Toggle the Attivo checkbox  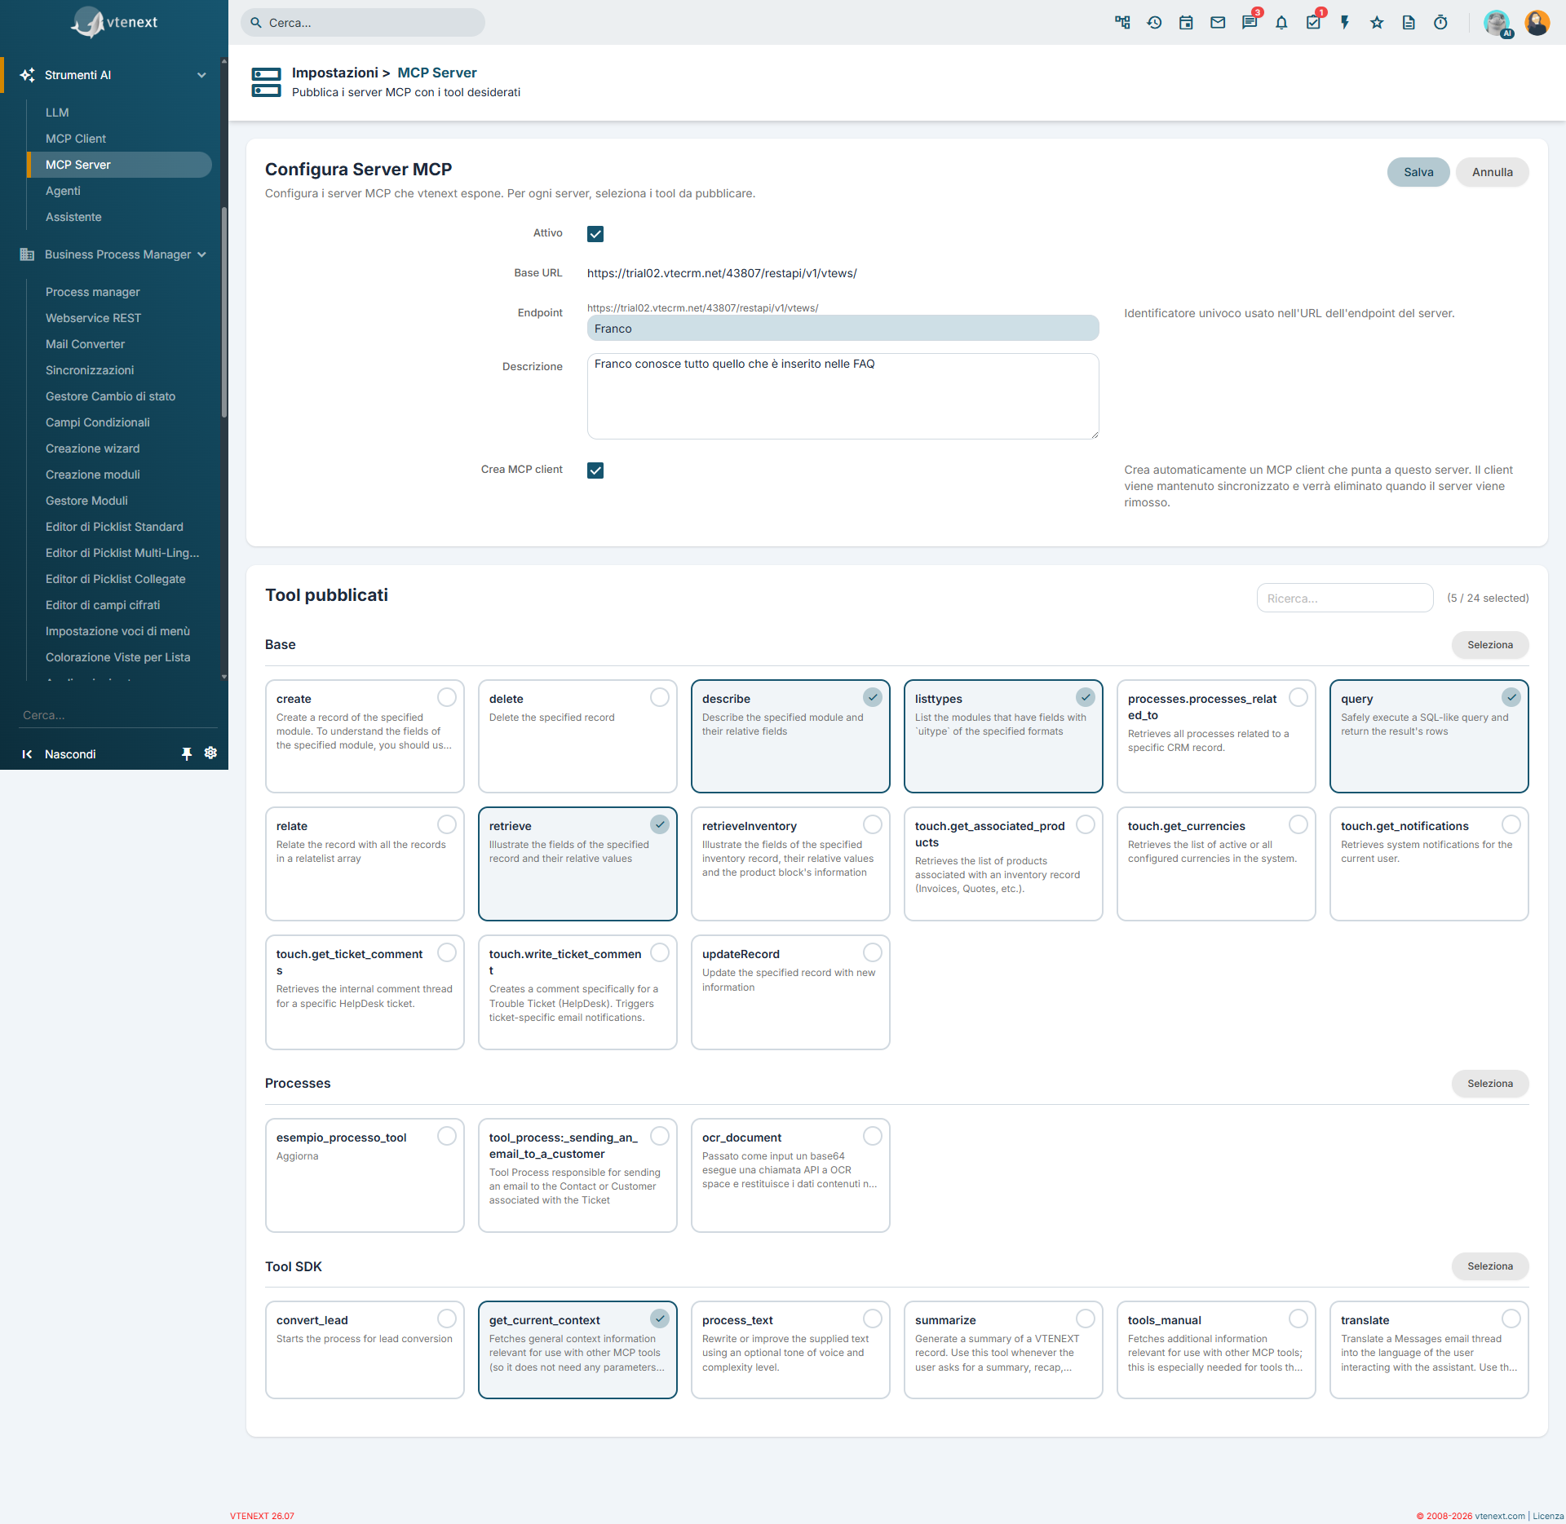point(595,234)
